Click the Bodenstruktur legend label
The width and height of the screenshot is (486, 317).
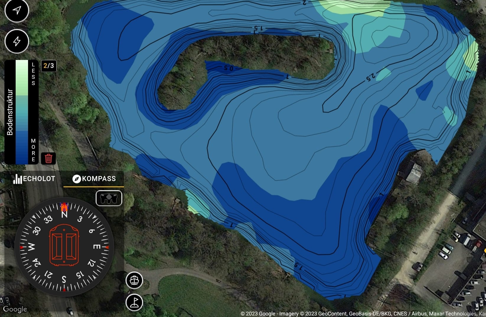(10, 112)
